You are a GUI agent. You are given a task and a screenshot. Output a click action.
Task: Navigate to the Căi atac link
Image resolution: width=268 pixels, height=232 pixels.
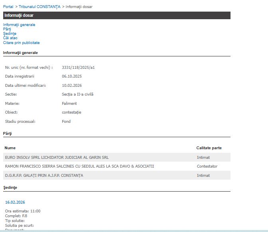click(10, 38)
